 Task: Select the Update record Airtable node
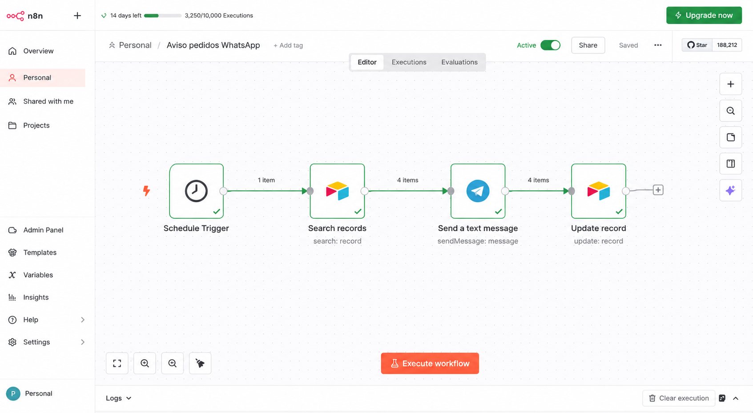[598, 191]
